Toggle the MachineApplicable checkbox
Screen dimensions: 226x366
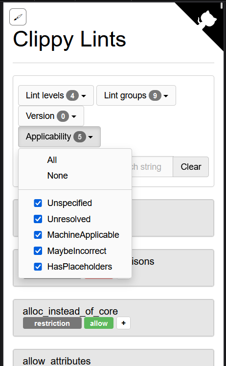coord(38,235)
